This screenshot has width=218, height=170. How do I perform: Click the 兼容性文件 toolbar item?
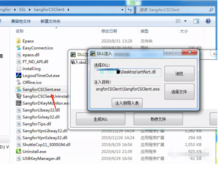[21, 21]
